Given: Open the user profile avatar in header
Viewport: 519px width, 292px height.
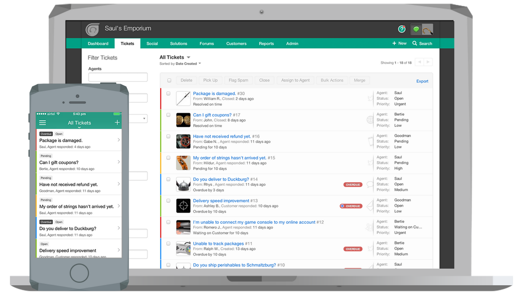Looking at the screenshot, I should coord(428,29).
